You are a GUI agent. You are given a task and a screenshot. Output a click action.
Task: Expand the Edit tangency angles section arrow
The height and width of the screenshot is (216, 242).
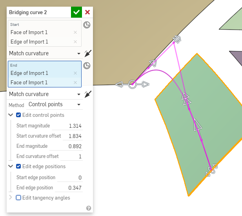11,198
